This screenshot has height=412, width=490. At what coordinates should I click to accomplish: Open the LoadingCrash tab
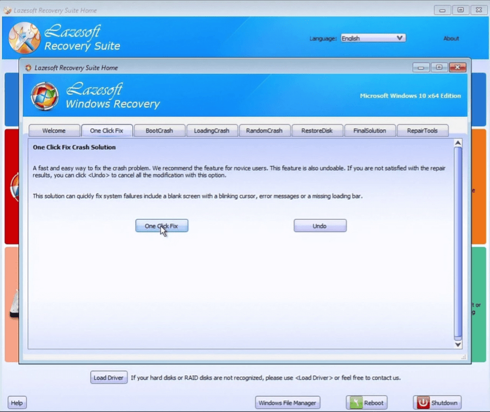[212, 131]
